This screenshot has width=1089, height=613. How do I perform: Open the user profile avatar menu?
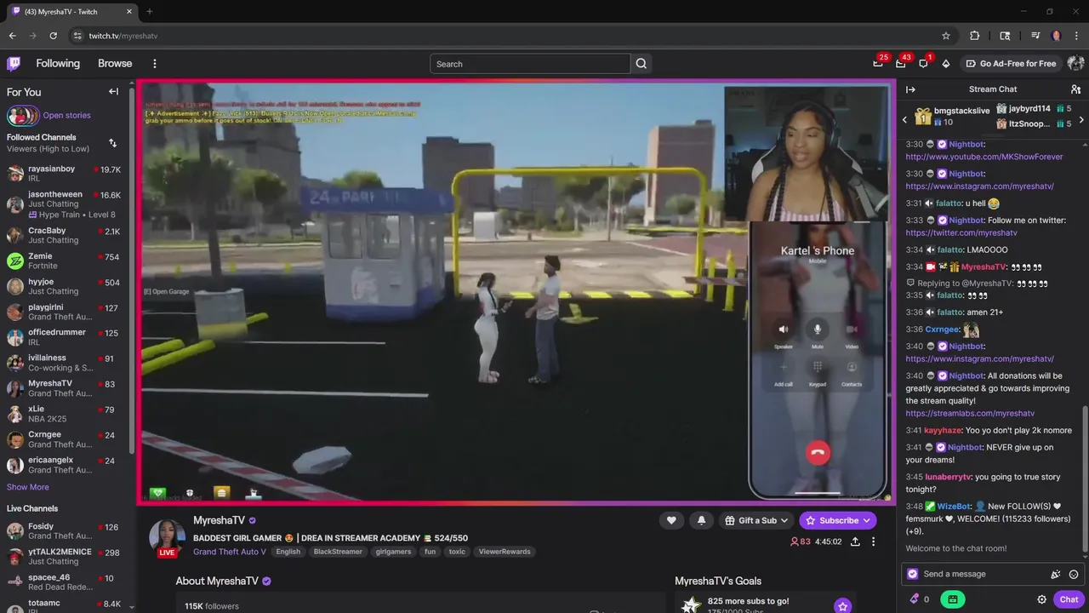[1075, 63]
